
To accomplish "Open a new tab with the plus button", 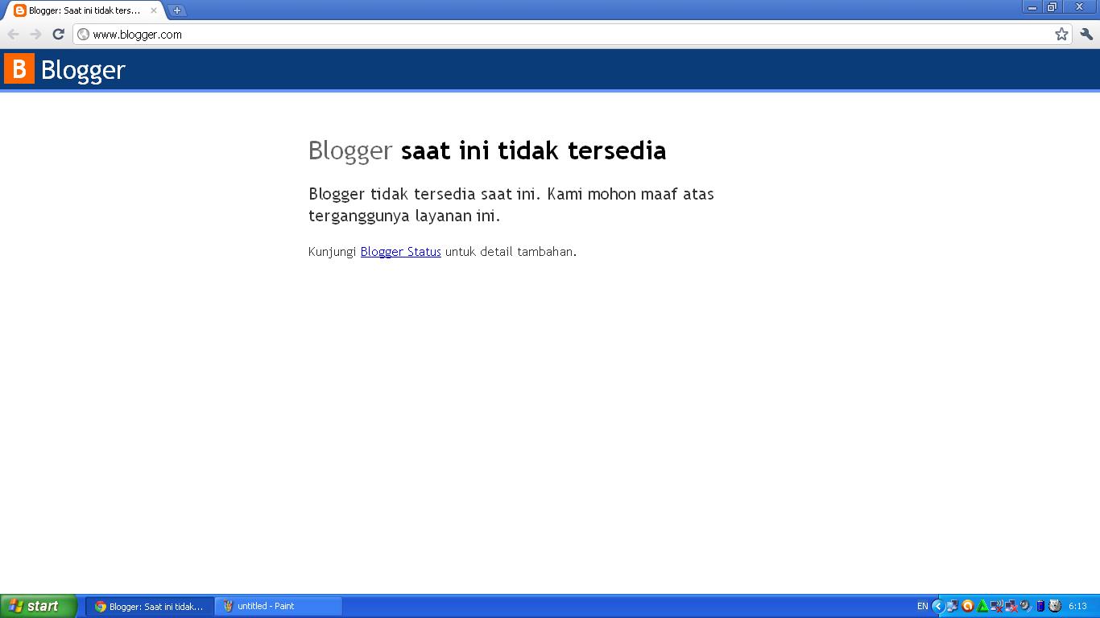I will click(x=176, y=10).
